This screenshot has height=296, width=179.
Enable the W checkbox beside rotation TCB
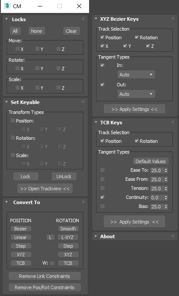pyautogui.click(x=52, y=263)
